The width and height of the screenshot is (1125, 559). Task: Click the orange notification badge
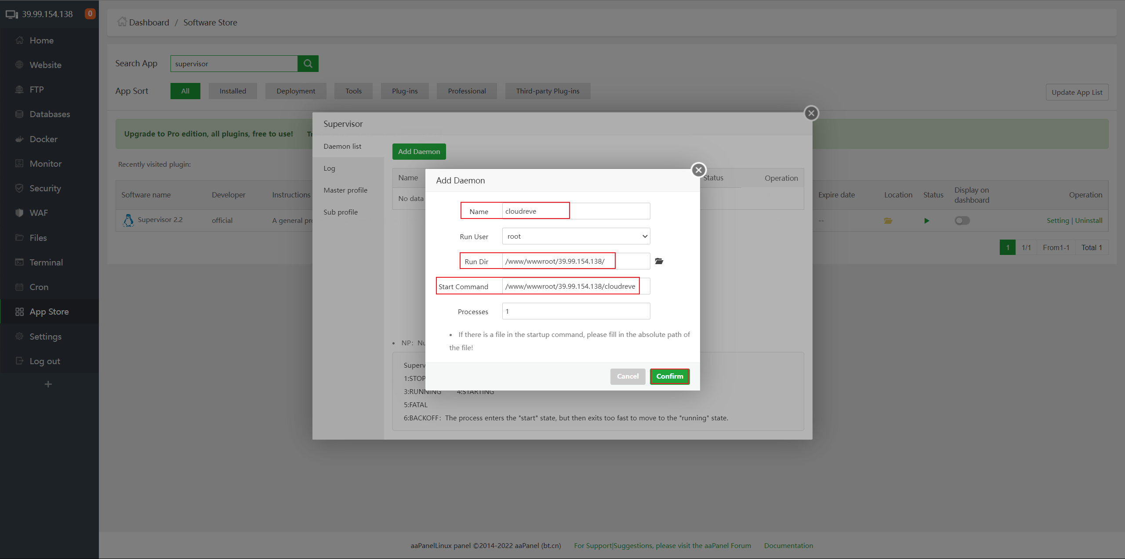(x=90, y=14)
